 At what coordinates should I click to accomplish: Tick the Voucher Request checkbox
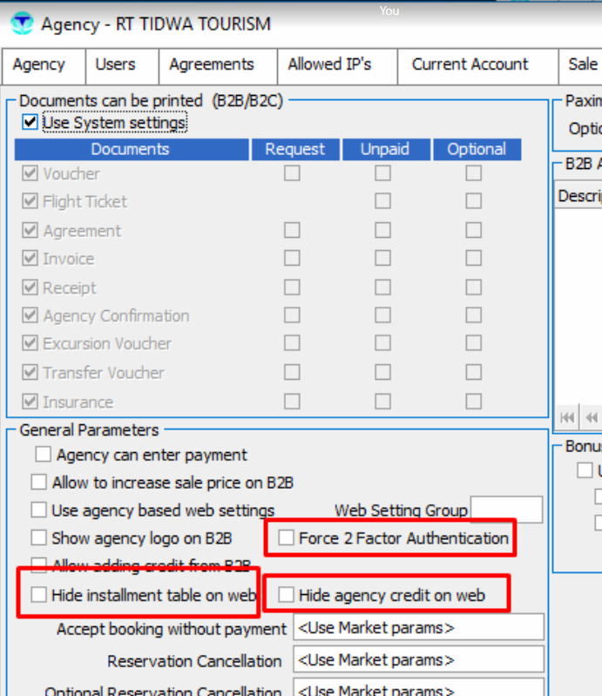[x=292, y=173]
